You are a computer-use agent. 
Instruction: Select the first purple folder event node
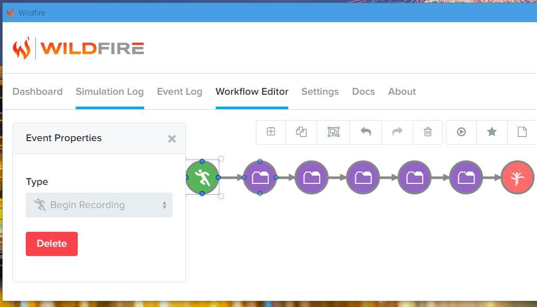[259, 177]
